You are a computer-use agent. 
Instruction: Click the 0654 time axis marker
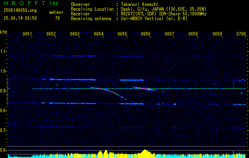(99, 34)
